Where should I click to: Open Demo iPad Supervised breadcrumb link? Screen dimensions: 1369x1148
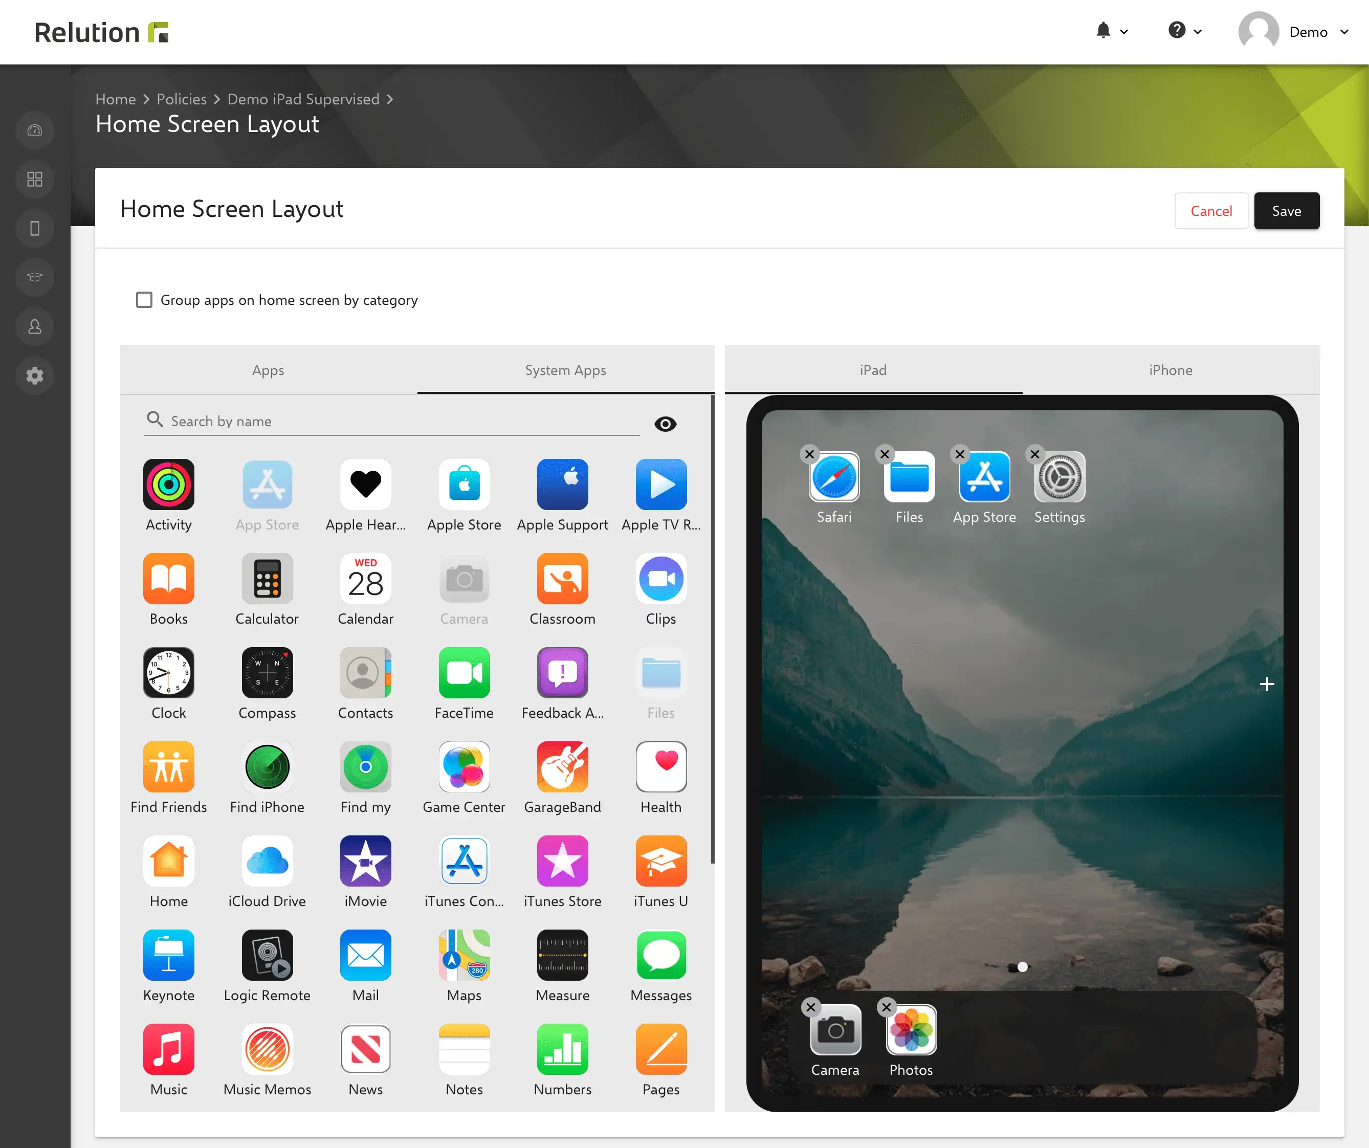pyautogui.click(x=303, y=99)
